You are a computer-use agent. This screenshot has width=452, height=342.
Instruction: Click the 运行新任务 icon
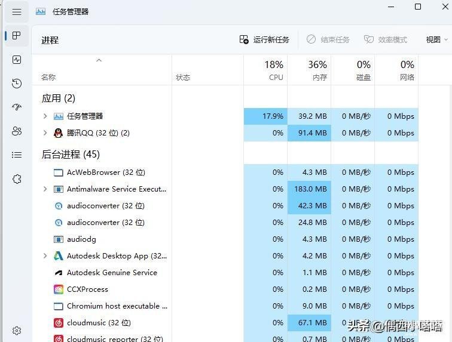pos(244,39)
